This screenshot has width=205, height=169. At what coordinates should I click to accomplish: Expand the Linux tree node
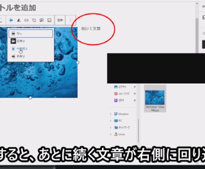pos(111,134)
